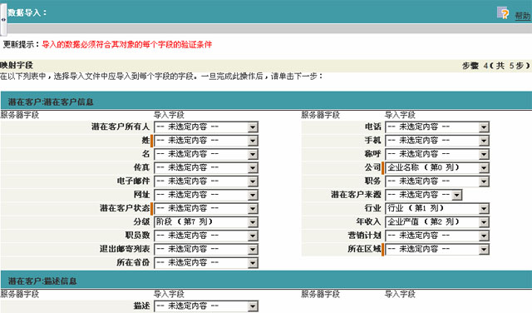
Task: Click the red update hint warning text
Action: click(x=127, y=44)
